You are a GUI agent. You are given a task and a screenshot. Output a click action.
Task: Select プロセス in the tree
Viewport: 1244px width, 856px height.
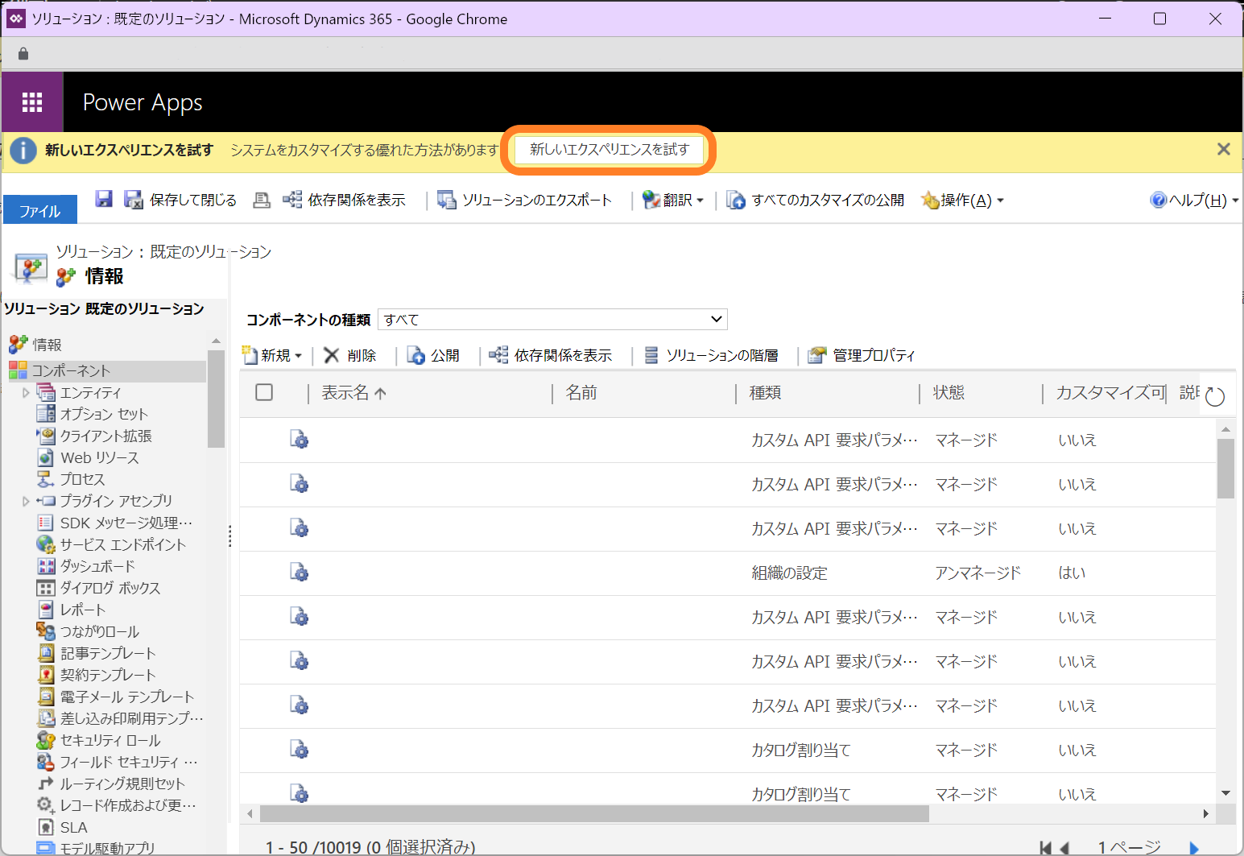(82, 479)
